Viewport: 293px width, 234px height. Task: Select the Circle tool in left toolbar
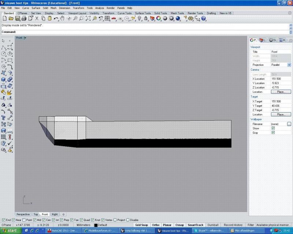click(x=3, y=54)
